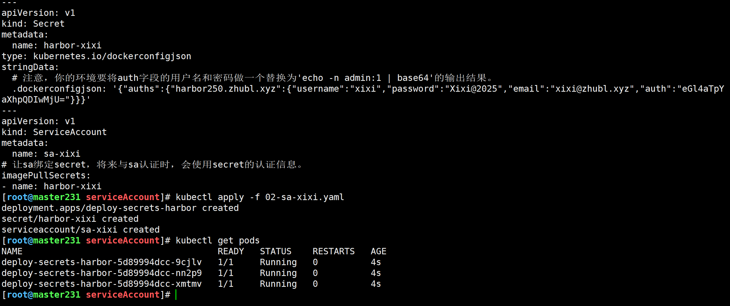Click the 'RESTARTS' column header
Viewport: 730px width, 306px height.
click(333, 251)
